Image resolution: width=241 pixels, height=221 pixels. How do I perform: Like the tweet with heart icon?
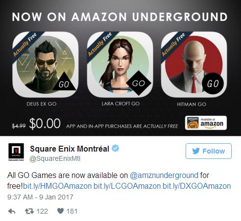(60, 211)
